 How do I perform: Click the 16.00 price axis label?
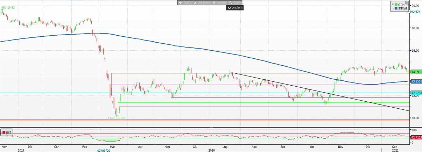pos(415,50)
